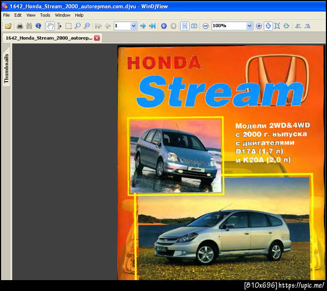Open the zoom level dropdown arrow
Image resolution: width=327 pixels, height=291 pixels.
point(250,26)
